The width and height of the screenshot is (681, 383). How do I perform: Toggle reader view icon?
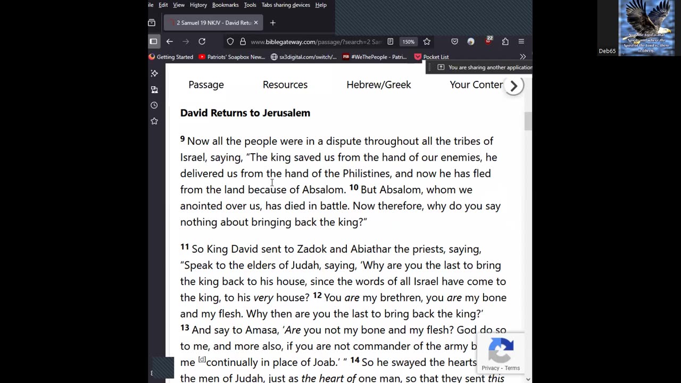point(391,41)
